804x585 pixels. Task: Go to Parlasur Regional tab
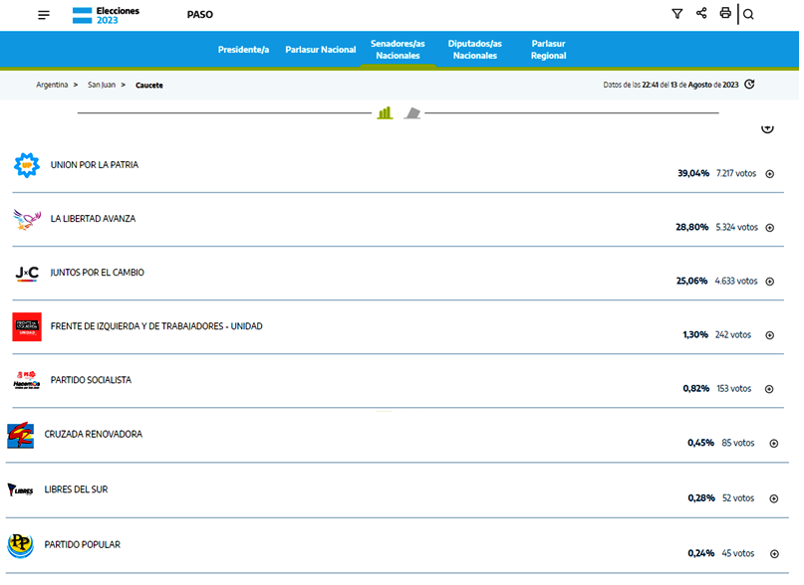tap(548, 50)
